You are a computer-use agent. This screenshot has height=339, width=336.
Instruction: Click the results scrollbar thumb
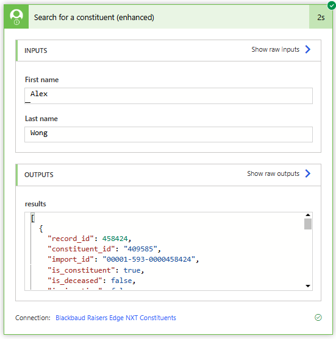click(308, 224)
